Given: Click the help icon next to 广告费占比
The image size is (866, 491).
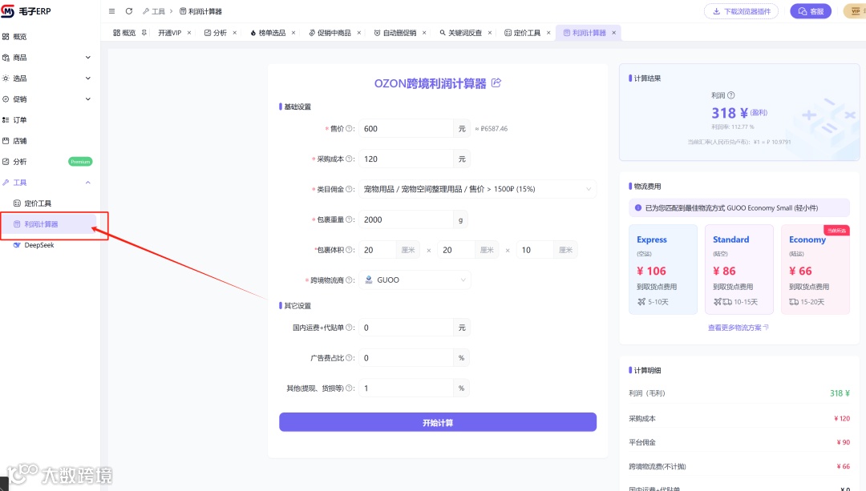Looking at the screenshot, I should pyautogui.click(x=349, y=358).
